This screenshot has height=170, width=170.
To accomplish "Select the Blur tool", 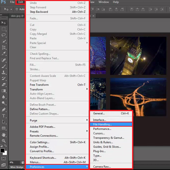I will (x=4, y=97).
